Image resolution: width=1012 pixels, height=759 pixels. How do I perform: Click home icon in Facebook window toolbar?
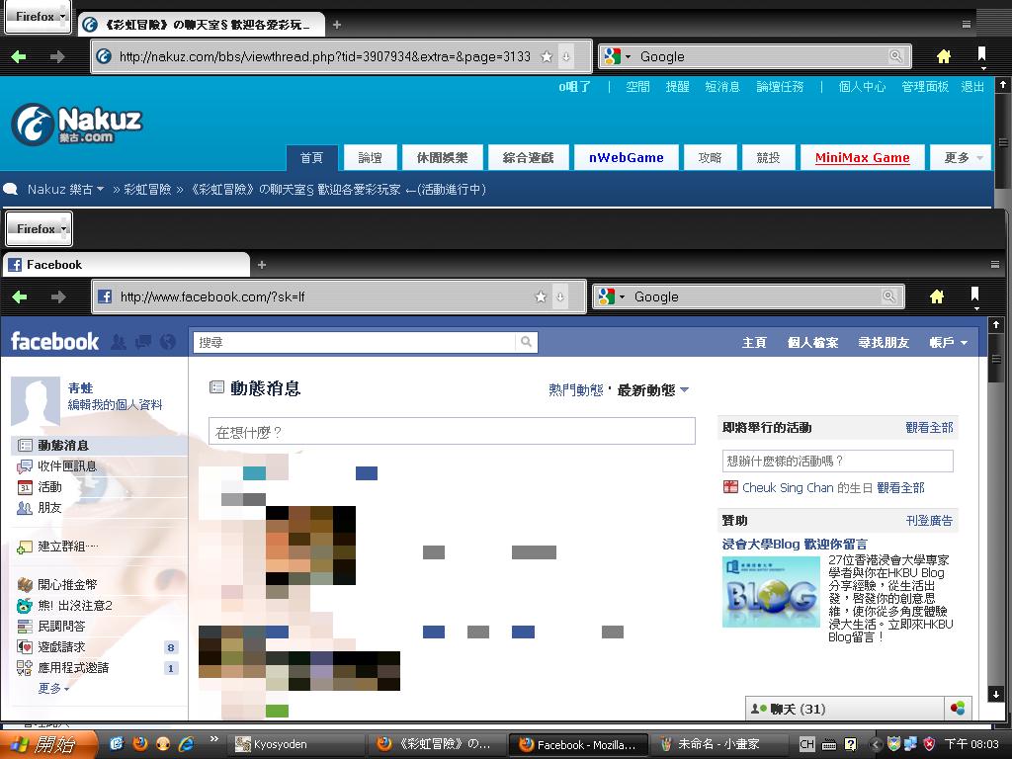pos(937,296)
